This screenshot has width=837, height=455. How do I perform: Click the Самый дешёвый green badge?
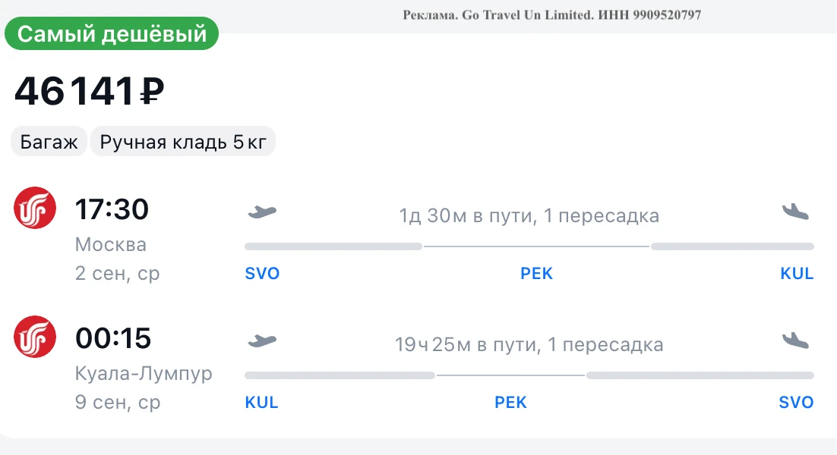coord(112,33)
